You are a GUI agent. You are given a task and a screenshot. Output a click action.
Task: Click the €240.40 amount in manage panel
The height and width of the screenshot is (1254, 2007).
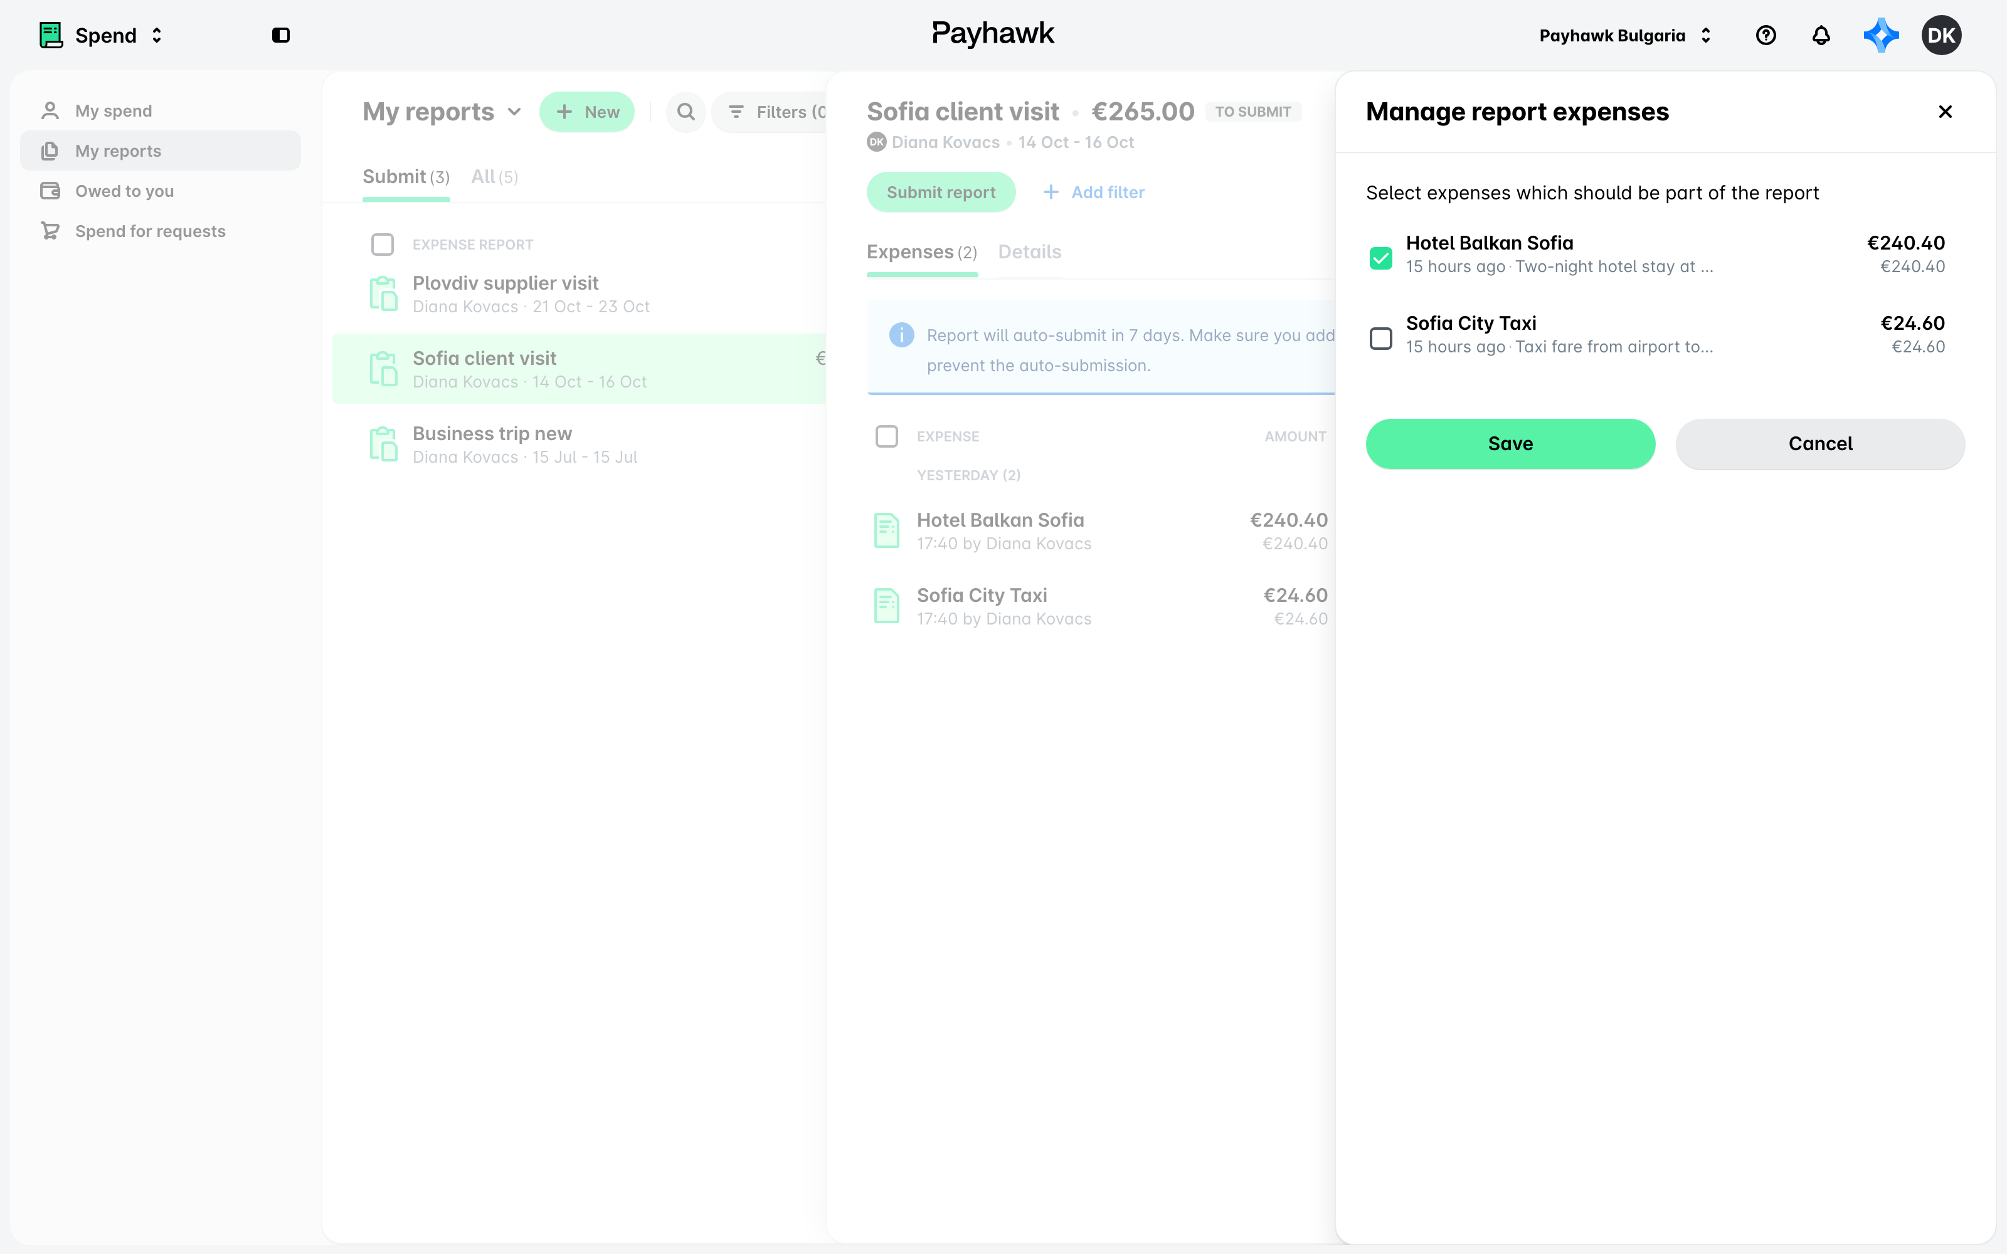(x=1905, y=243)
